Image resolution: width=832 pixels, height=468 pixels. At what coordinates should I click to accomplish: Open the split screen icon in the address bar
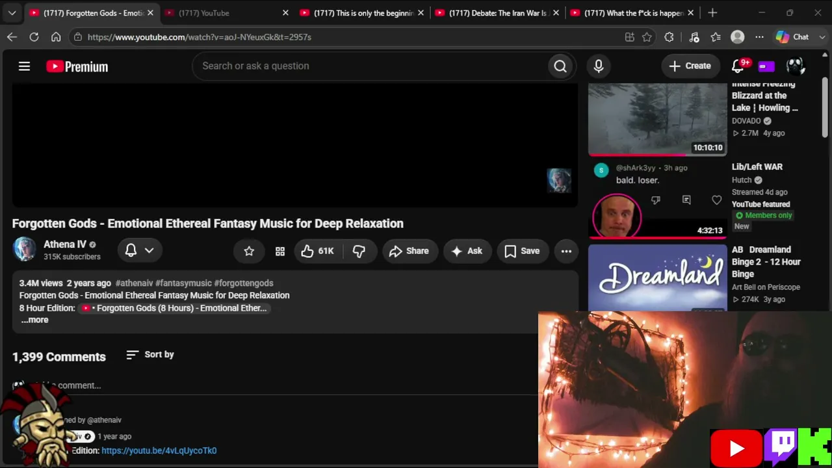(629, 37)
